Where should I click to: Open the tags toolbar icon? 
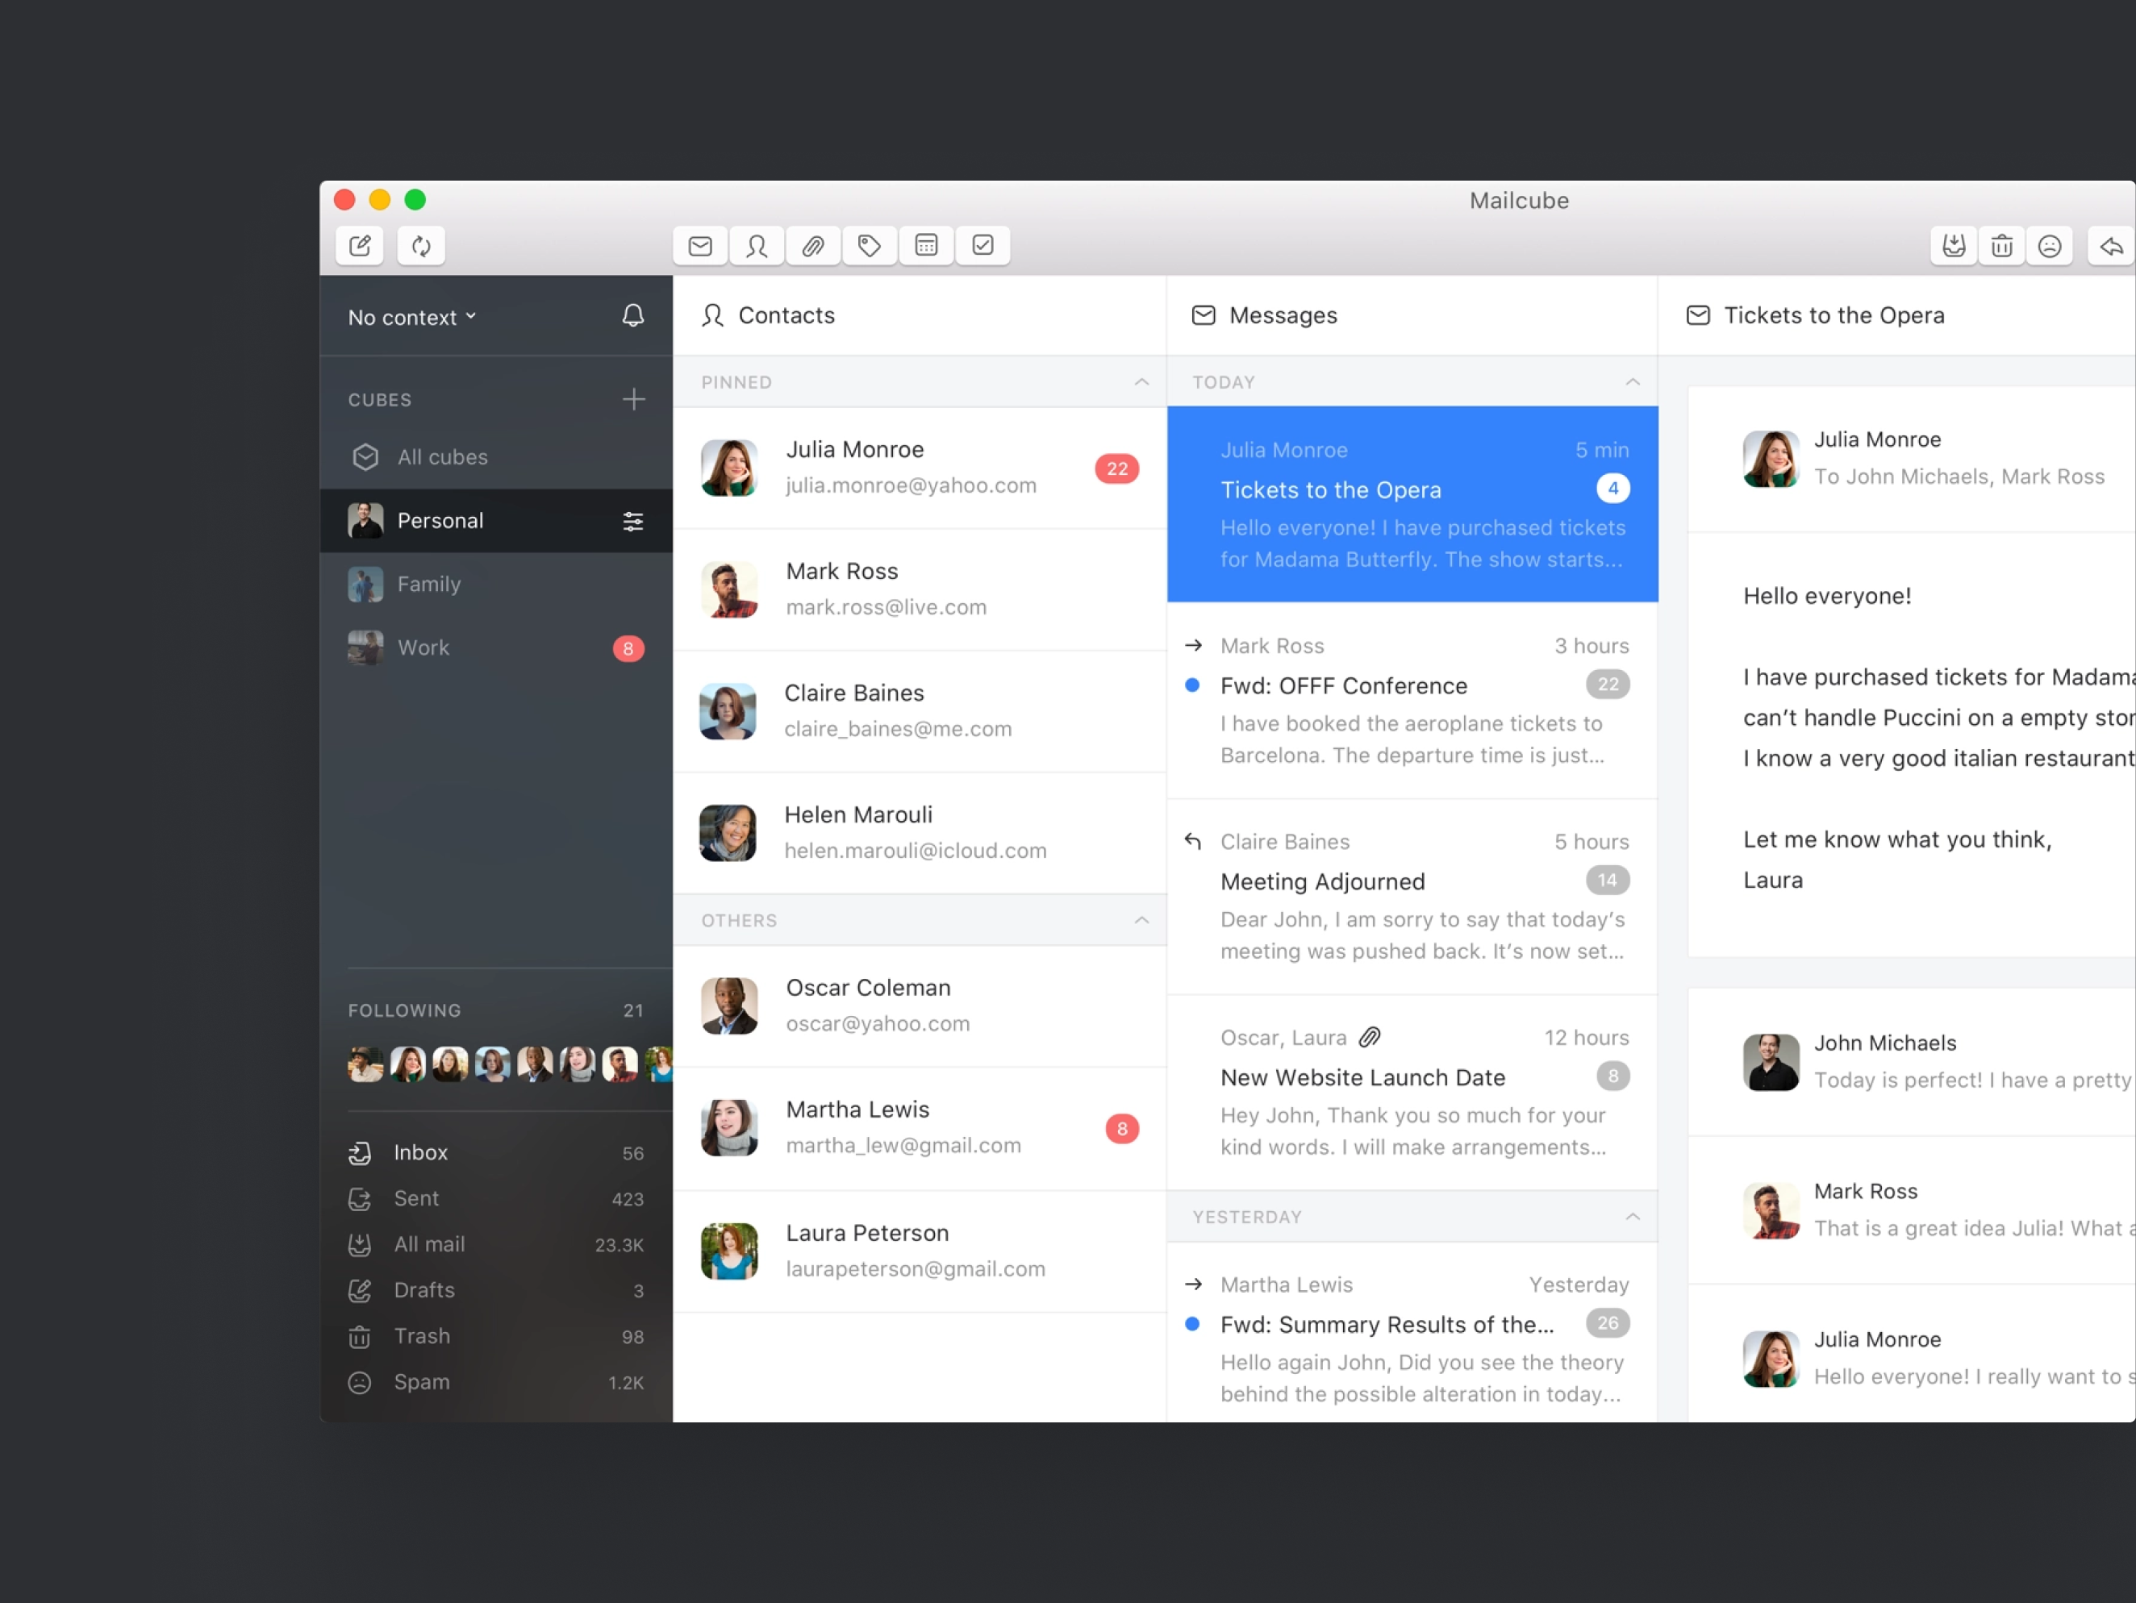pos(869,245)
